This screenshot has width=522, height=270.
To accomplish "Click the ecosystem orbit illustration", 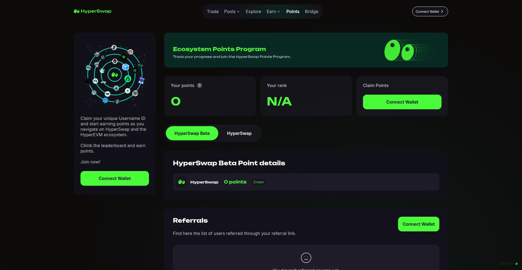I will tap(115, 75).
